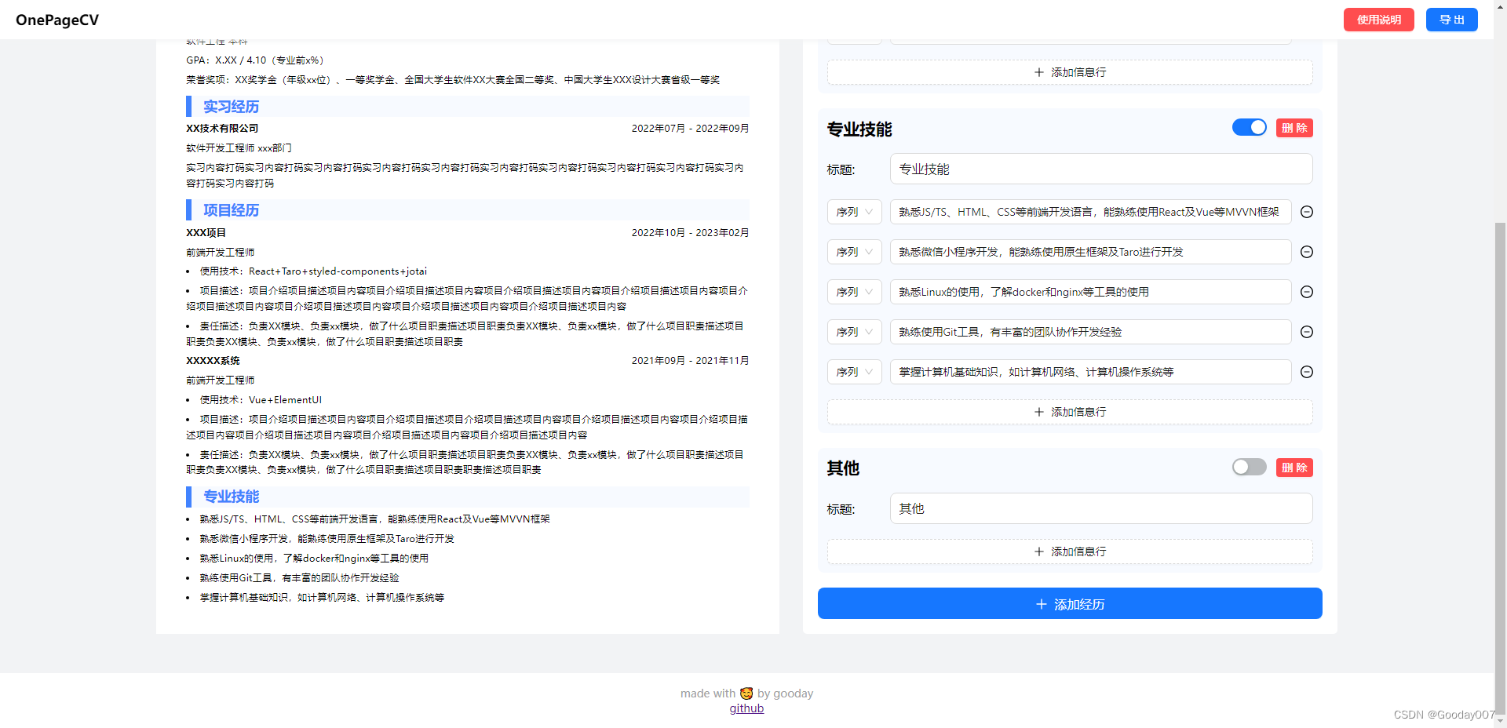The width and height of the screenshot is (1507, 728).
Task: Toggle the 专业技能 section switch off
Action: click(x=1249, y=127)
